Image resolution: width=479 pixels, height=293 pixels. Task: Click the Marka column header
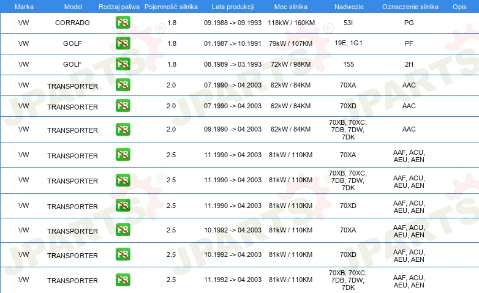[x=24, y=7]
